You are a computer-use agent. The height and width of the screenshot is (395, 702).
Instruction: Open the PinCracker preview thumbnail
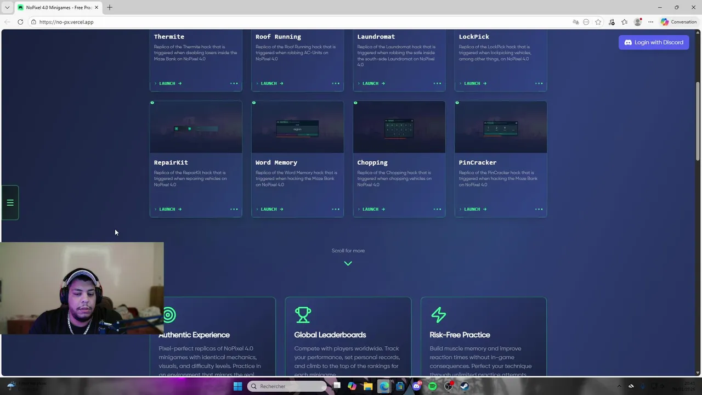501,127
